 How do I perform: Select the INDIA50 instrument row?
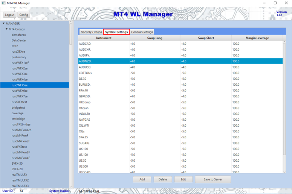(x=180, y=114)
